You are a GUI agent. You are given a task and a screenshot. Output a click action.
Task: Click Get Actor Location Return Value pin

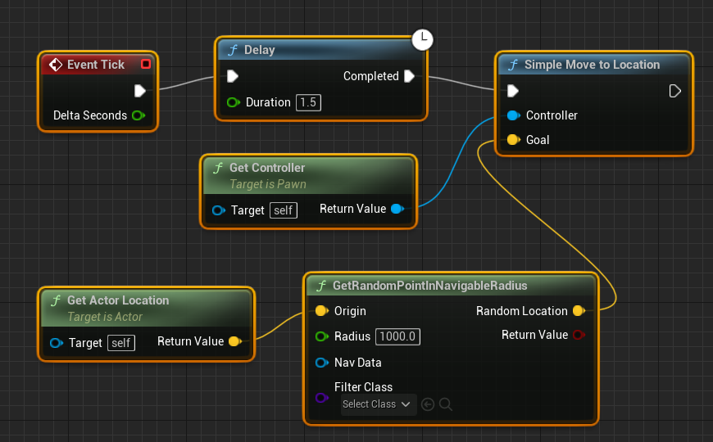(235, 341)
